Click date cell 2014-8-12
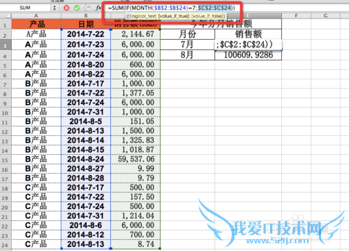Screen dimensions: 349x251 pos(86,235)
